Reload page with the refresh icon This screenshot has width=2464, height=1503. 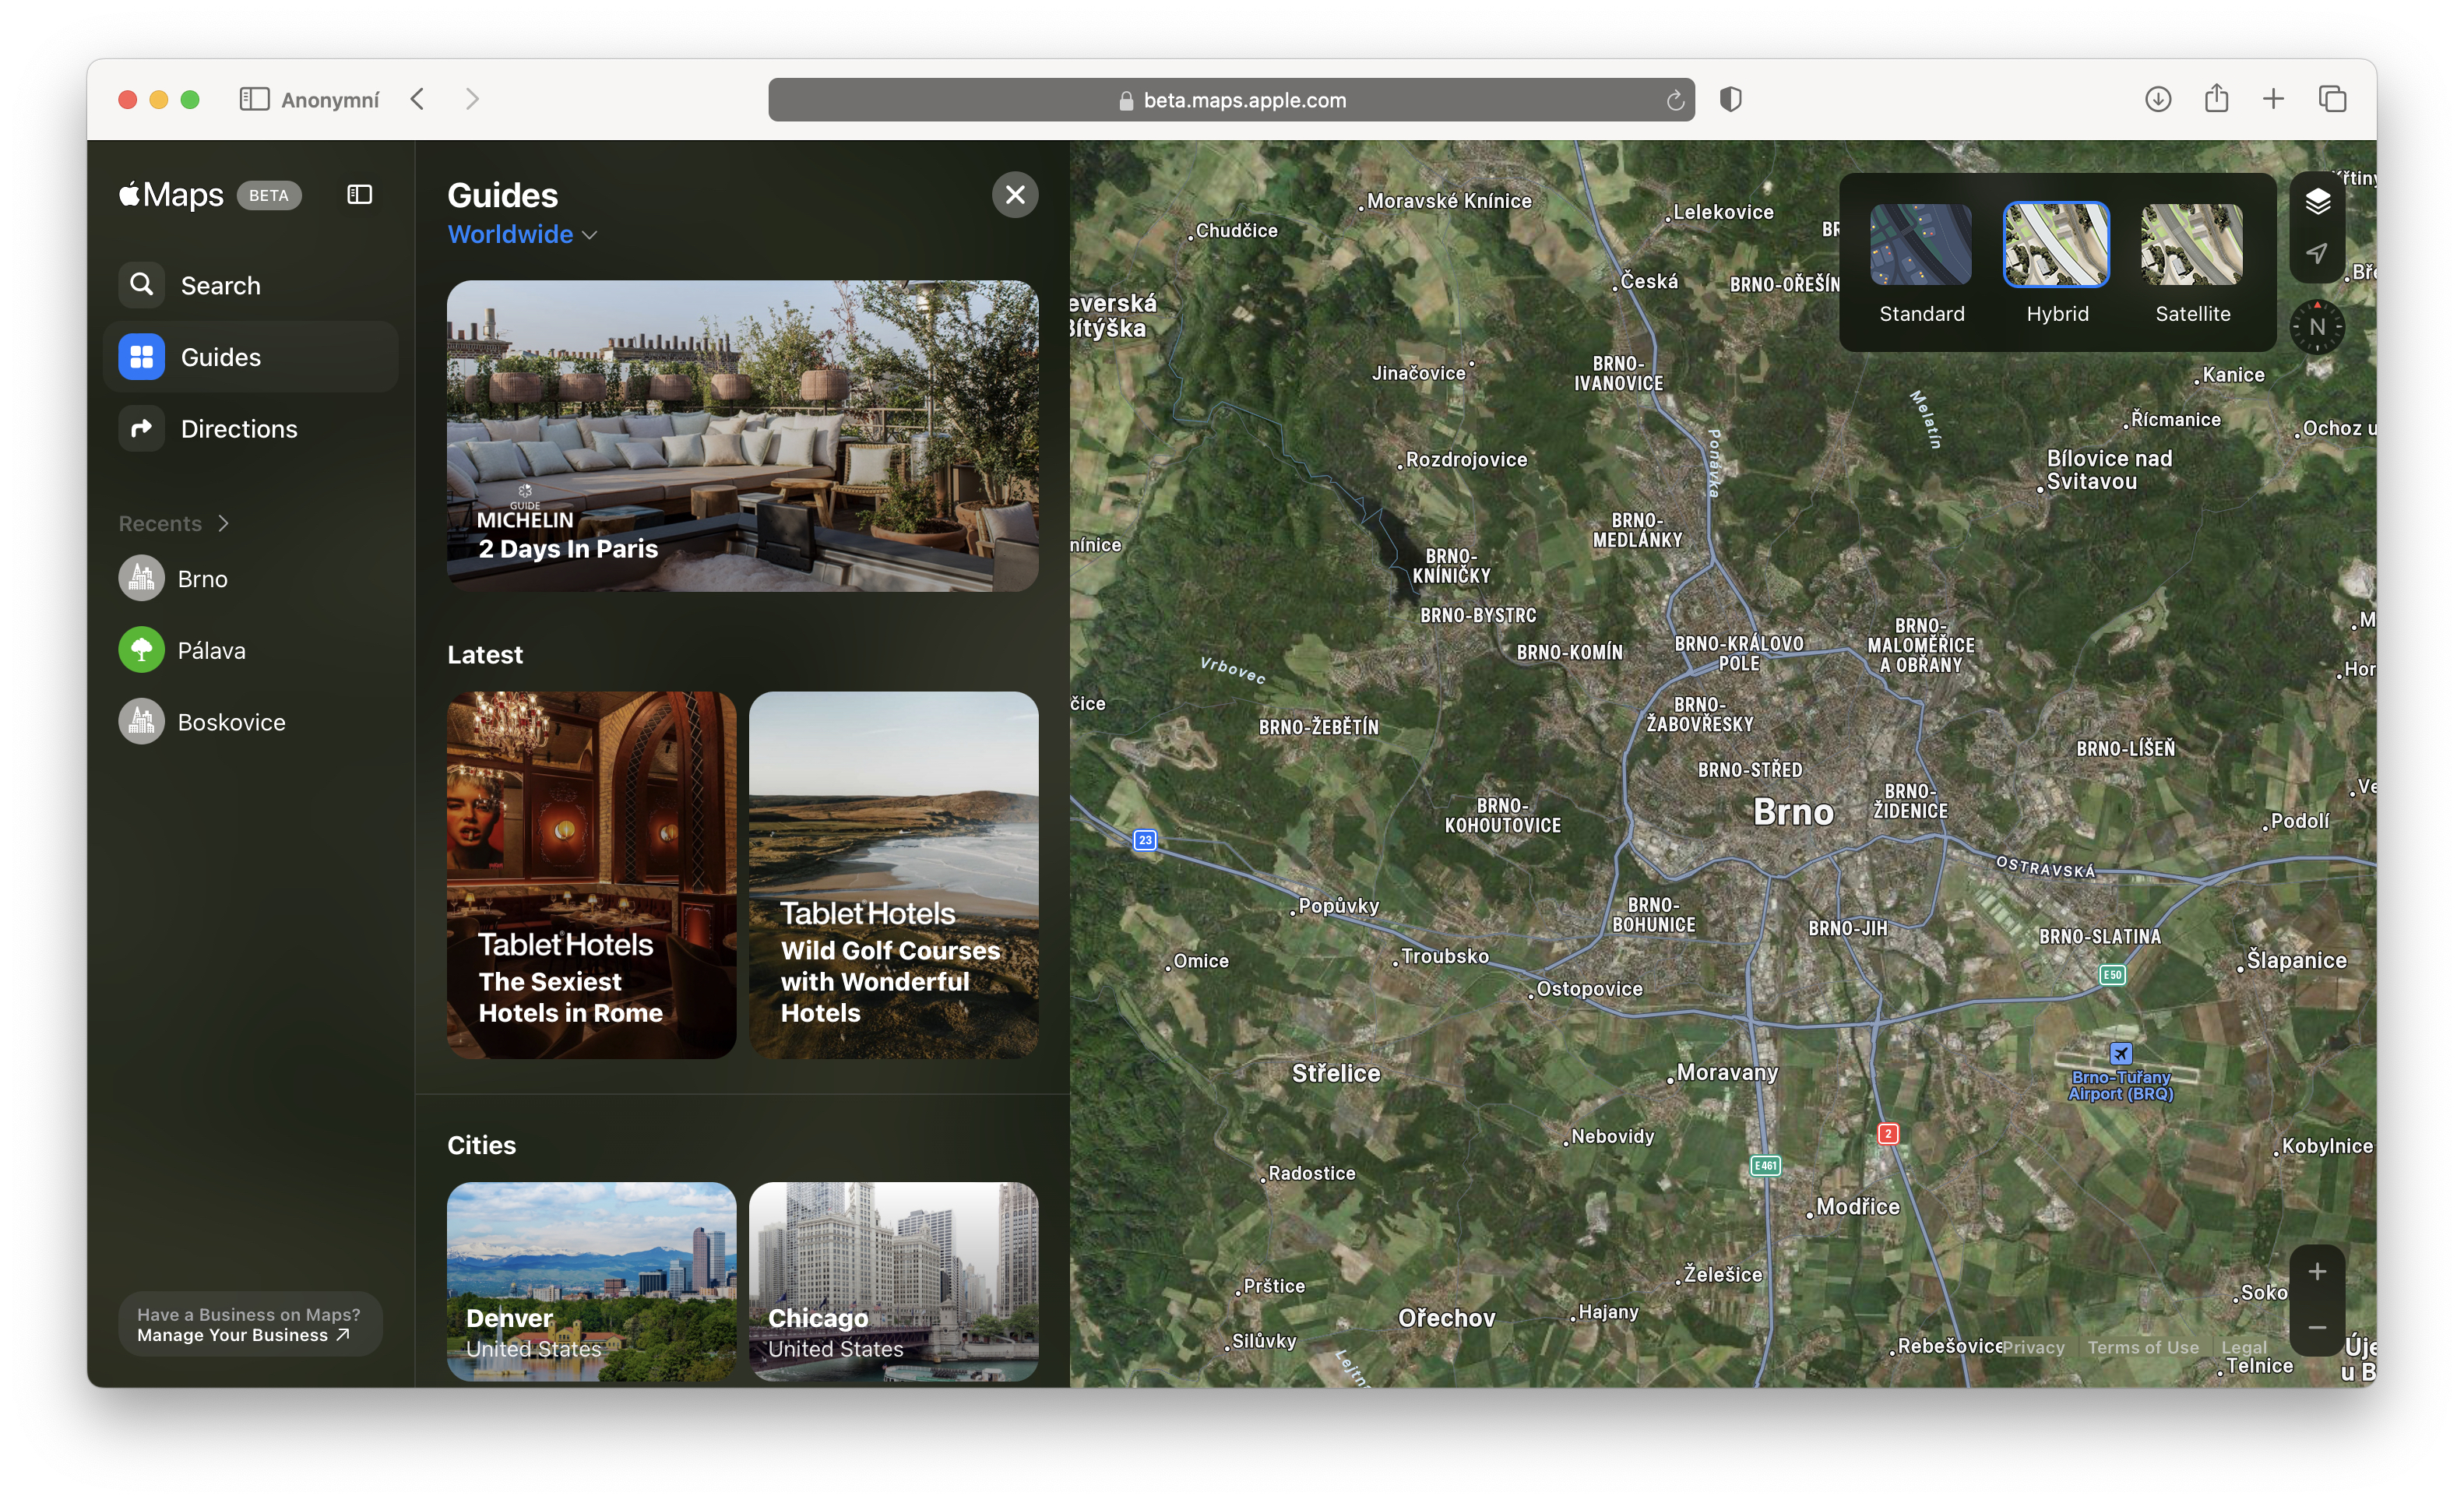tap(1675, 100)
